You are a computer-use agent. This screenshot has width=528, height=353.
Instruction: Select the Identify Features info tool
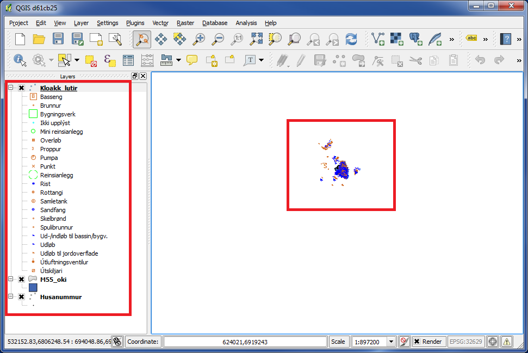click(20, 60)
